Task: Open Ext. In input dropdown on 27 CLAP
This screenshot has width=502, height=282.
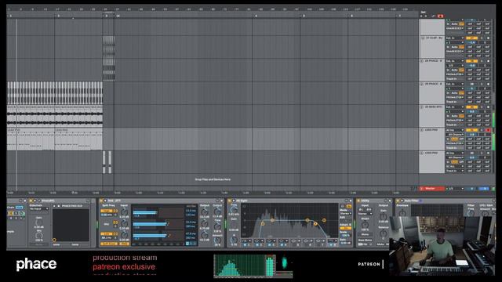Action: tap(455, 38)
